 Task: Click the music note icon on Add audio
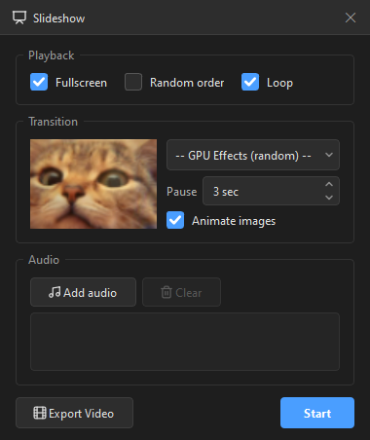(x=55, y=292)
